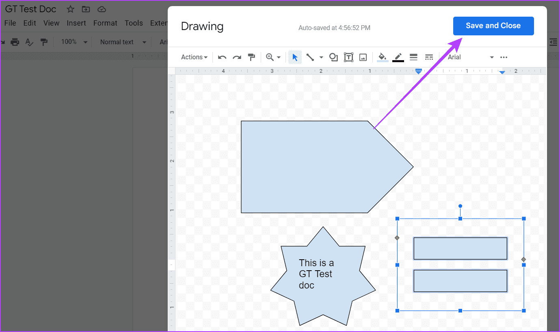Click the Save and Close button
Viewport: 560px width, 332px height.
pyautogui.click(x=493, y=26)
